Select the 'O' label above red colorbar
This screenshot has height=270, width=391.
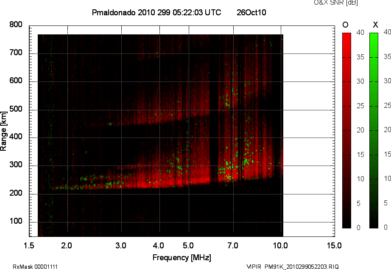click(345, 25)
